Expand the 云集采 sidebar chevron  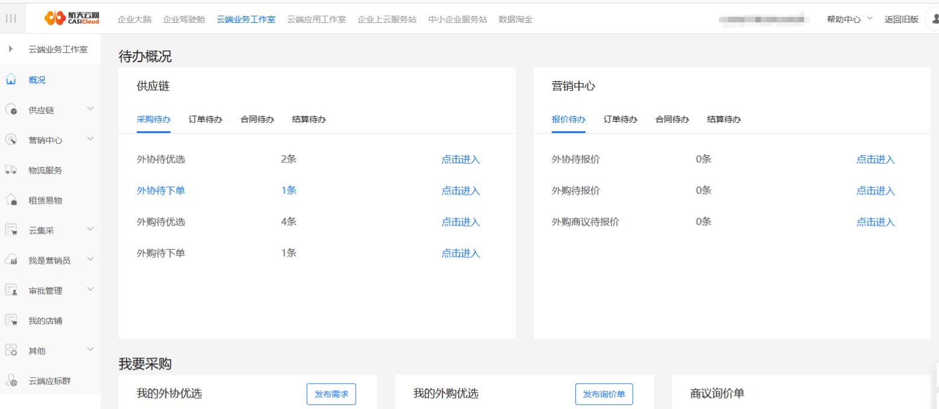click(90, 229)
